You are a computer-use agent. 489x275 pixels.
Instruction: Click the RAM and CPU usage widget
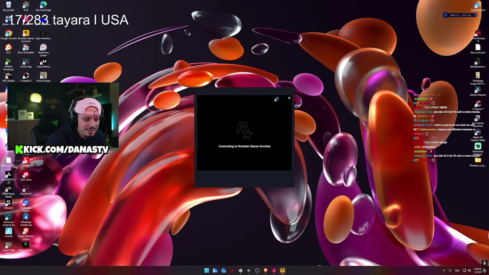[x=460, y=15]
